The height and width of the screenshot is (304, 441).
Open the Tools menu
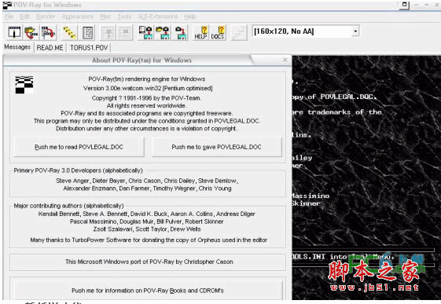pos(124,16)
